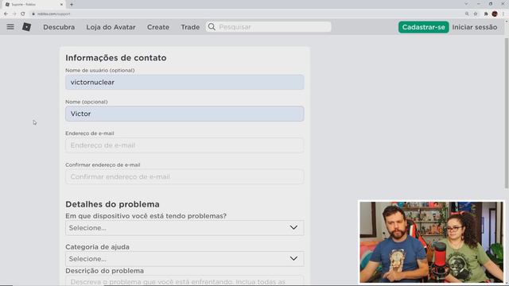Click the Roblox logo icon
The image size is (509, 286).
click(26, 27)
